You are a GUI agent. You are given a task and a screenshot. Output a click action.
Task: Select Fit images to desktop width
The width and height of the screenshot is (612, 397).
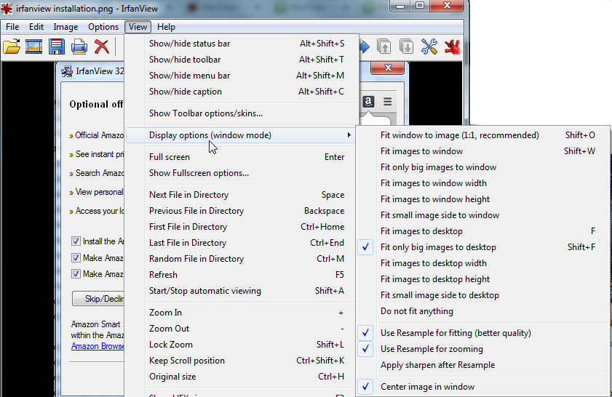483,263
